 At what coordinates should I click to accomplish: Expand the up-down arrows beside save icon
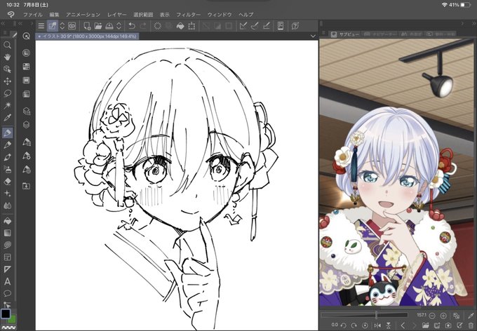[119, 26]
